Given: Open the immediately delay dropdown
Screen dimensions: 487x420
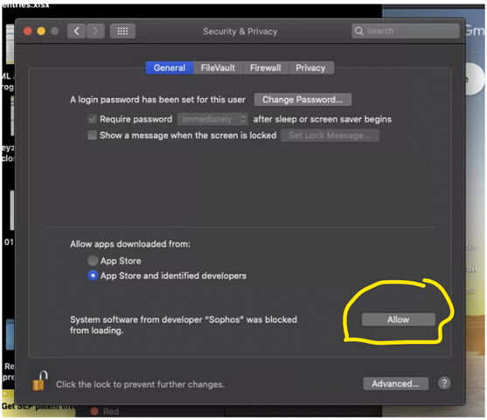Looking at the screenshot, I should tap(212, 119).
